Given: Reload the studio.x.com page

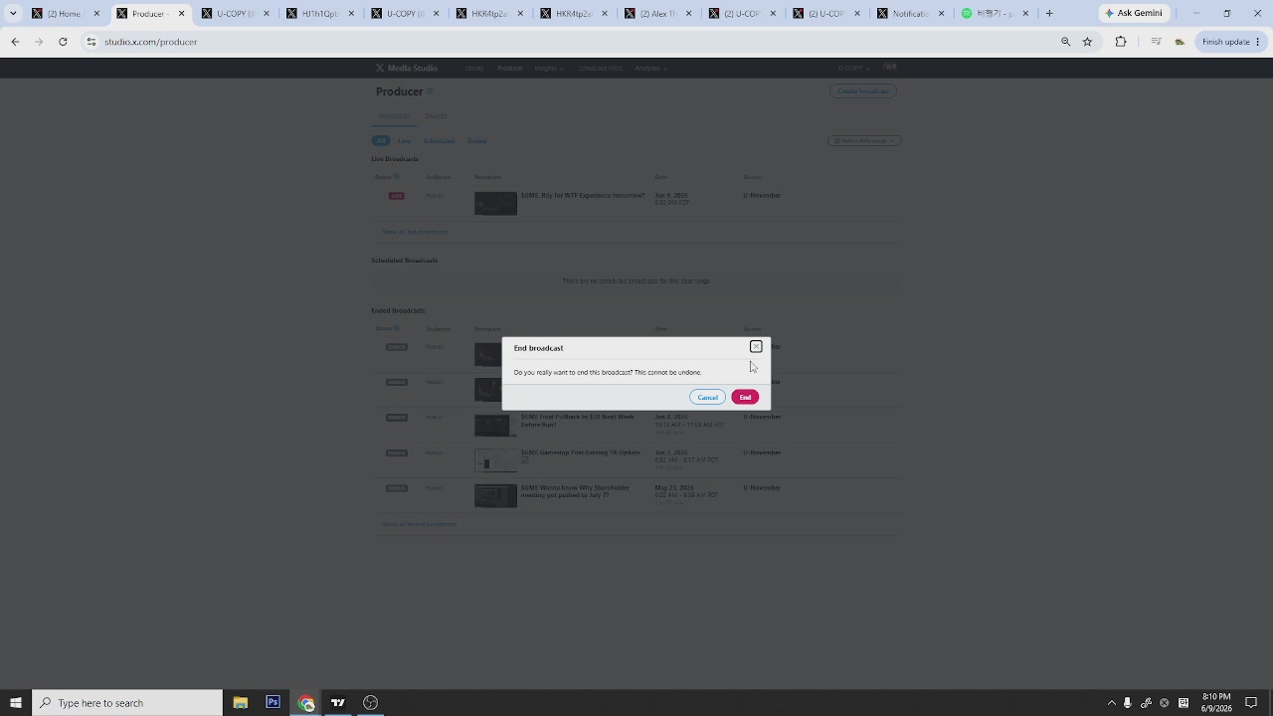Looking at the screenshot, I should click(63, 42).
